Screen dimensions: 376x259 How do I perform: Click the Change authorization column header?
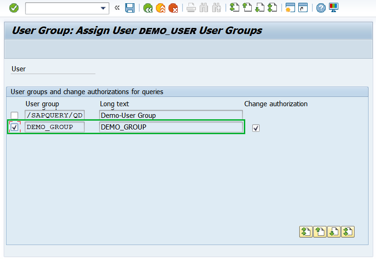click(276, 104)
